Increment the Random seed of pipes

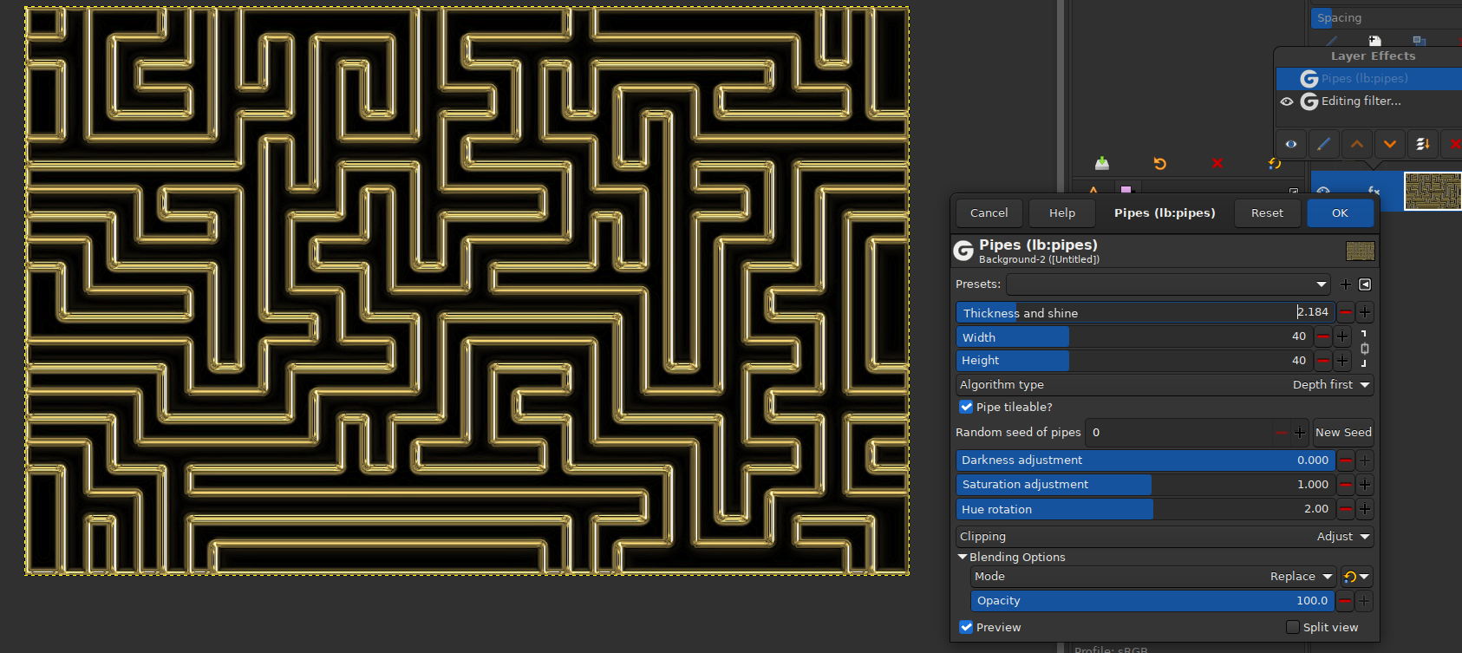pyautogui.click(x=1300, y=433)
